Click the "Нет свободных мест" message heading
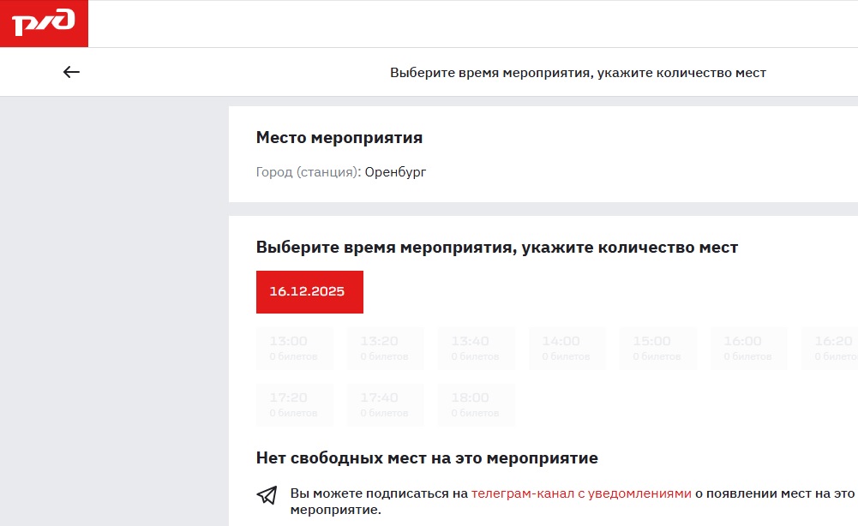 pos(427,458)
